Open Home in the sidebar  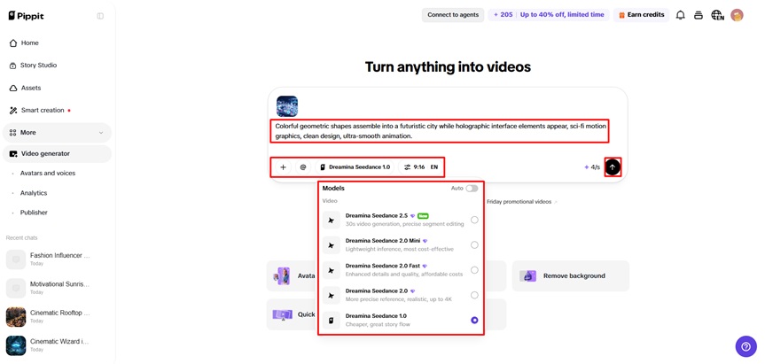(57, 43)
